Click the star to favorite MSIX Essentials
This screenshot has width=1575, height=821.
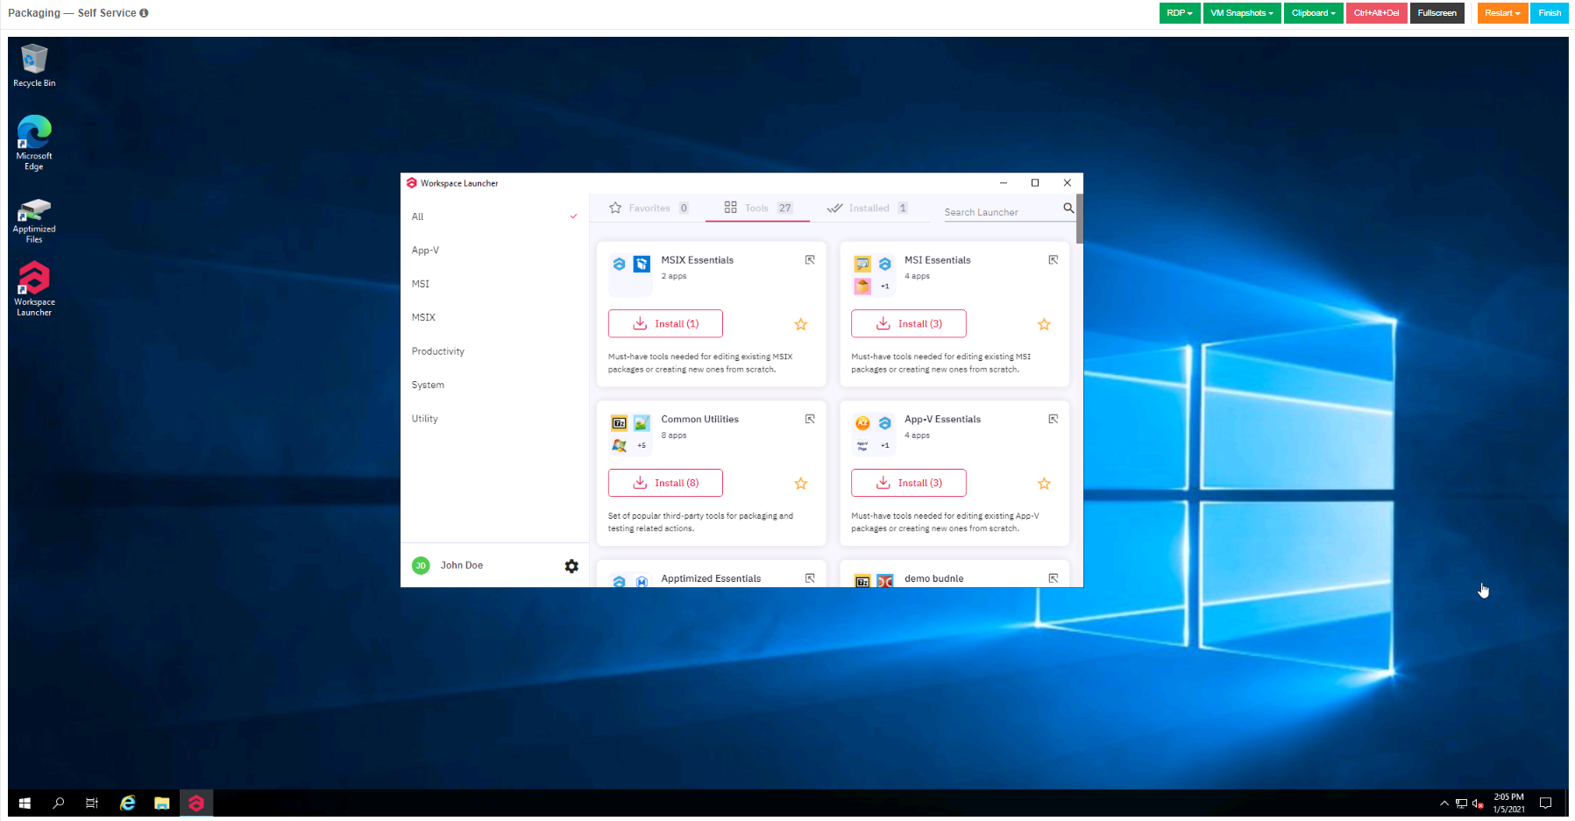pyautogui.click(x=800, y=324)
